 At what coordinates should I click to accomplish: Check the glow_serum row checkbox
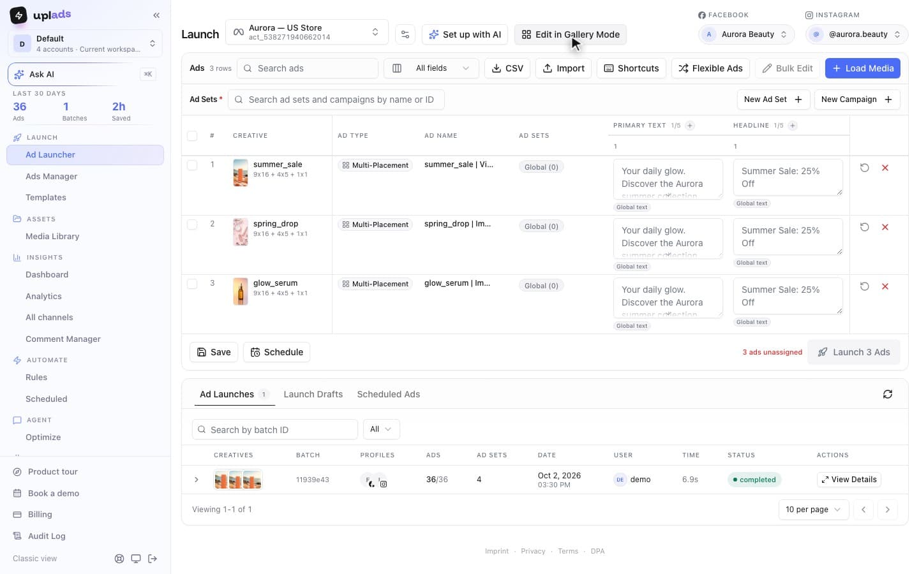click(192, 284)
